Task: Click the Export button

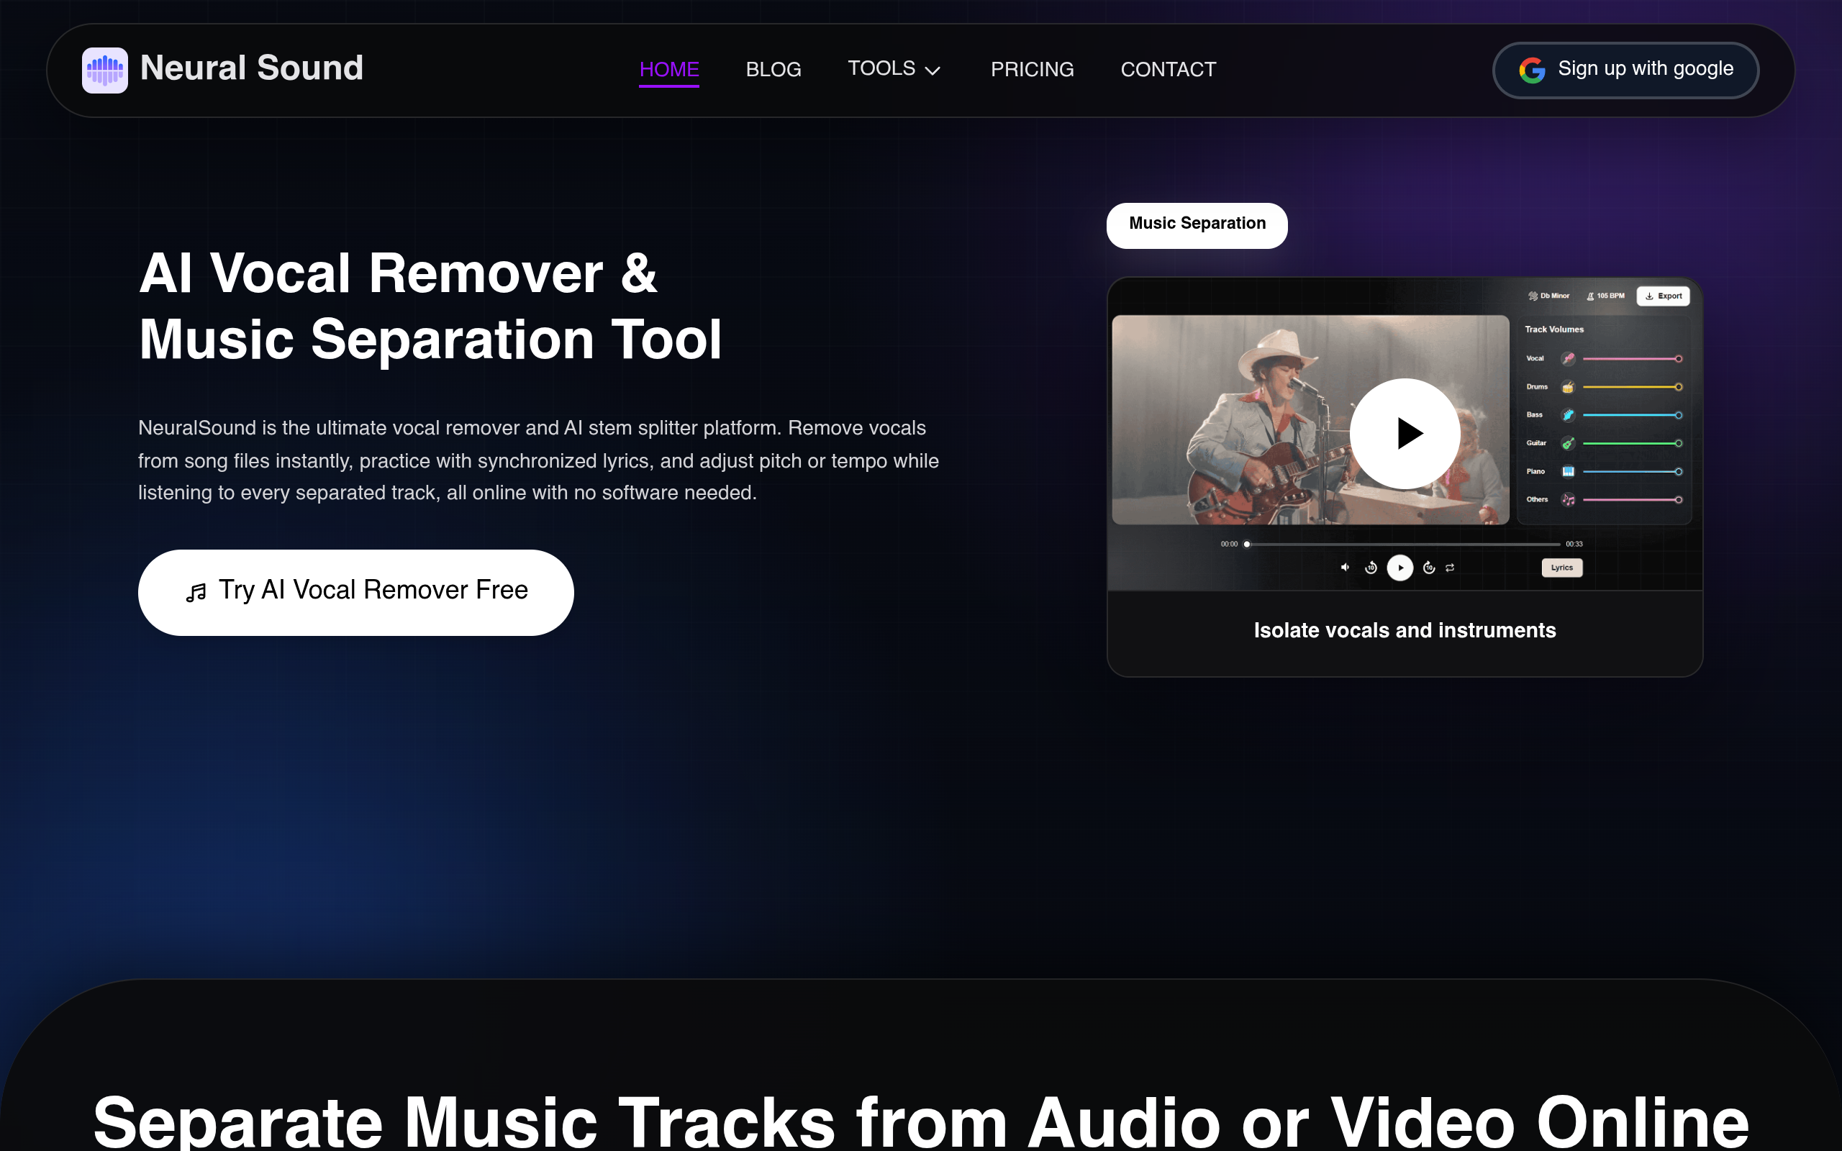Action: [1663, 296]
